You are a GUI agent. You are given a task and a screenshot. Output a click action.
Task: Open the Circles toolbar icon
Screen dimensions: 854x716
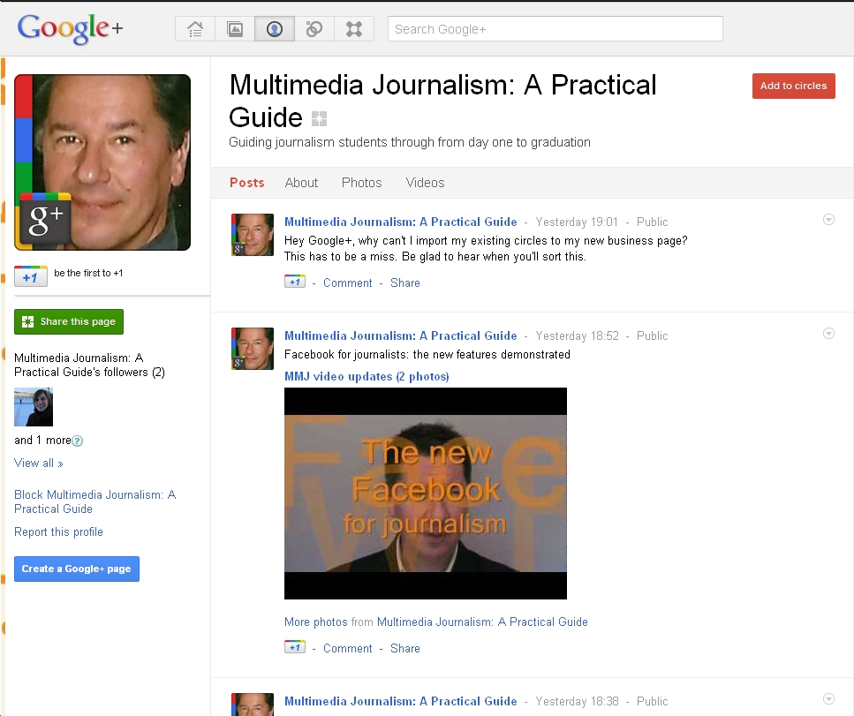[x=314, y=29]
